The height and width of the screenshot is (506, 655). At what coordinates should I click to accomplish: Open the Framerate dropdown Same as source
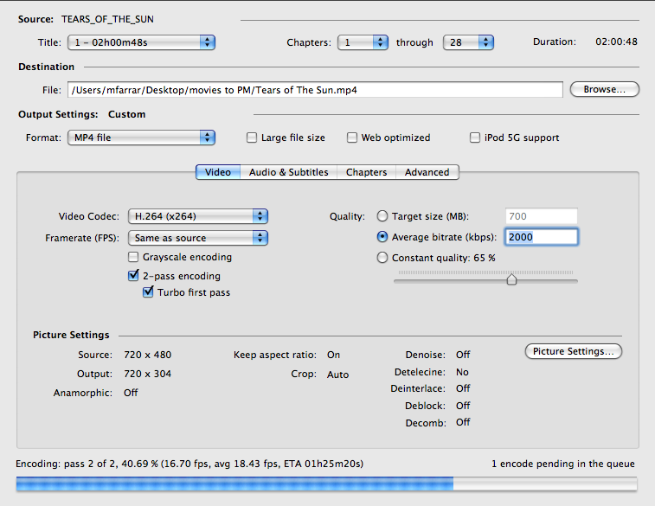tap(197, 238)
